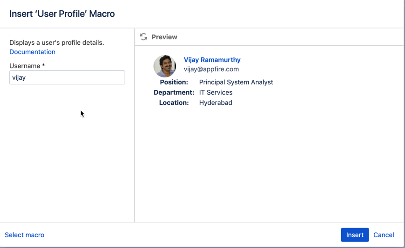
Task: Open the Documentation link
Action: [32, 52]
